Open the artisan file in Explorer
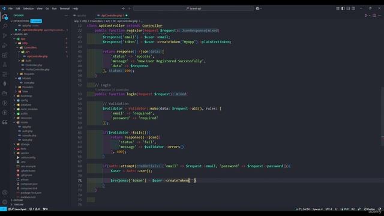The image size is (384, 216). click(x=25, y=179)
